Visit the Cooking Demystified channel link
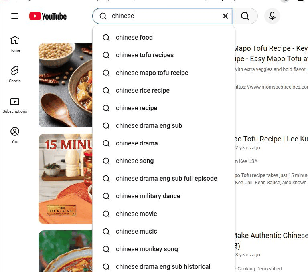 click(x=258, y=269)
